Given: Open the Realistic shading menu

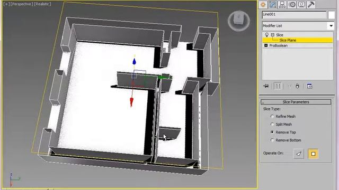Looking at the screenshot, I should click(x=42, y=4).
